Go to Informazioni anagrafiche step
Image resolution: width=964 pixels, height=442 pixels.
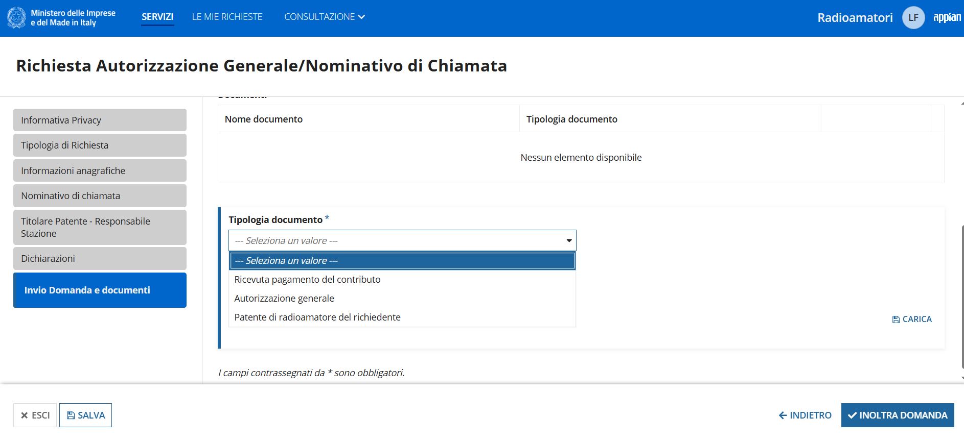[x=100, y=170]
